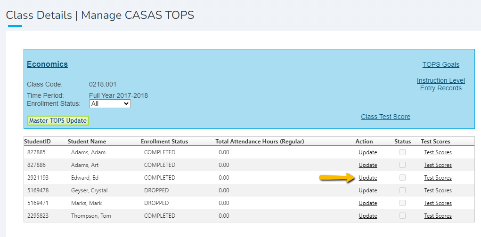Toggle status checkbox for Marks, Mark
The width and height of the screenshot is (481, 237).
(402, 203)
